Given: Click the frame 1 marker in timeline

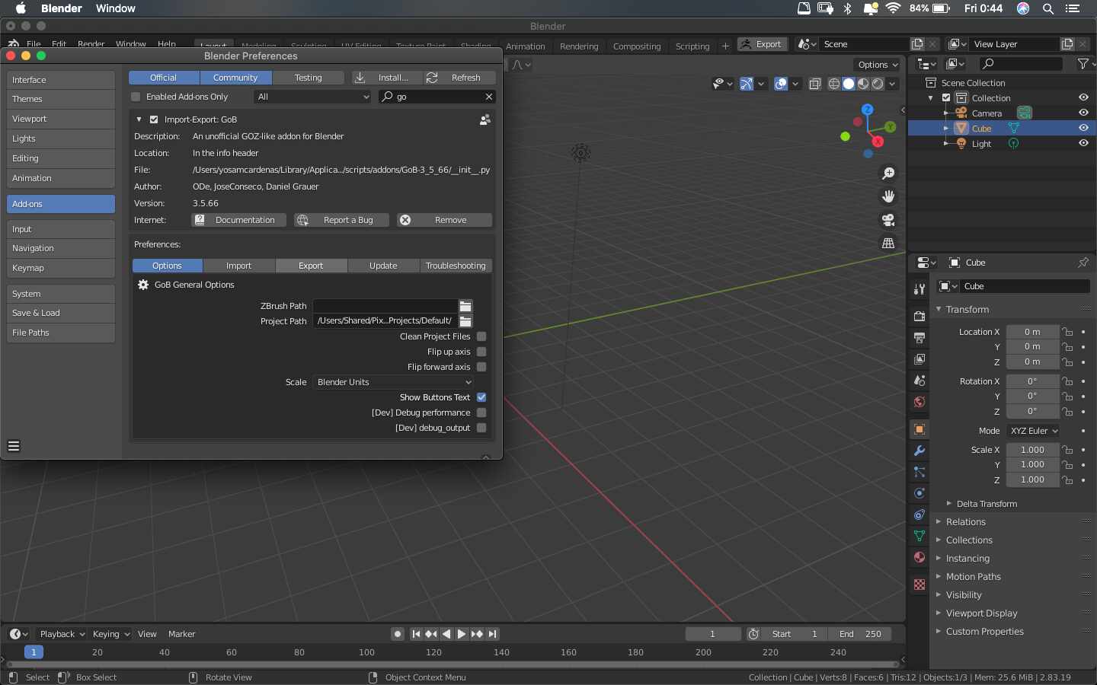Looking at the screenshot, I should (34, 652).
